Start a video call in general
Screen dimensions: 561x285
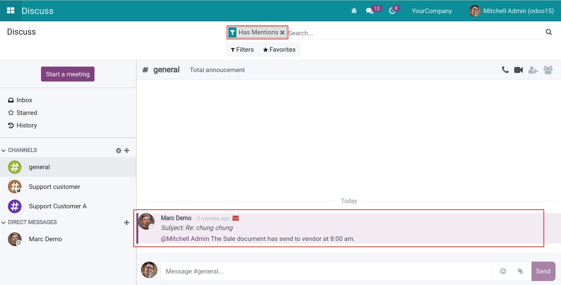(x=518, y=70)
